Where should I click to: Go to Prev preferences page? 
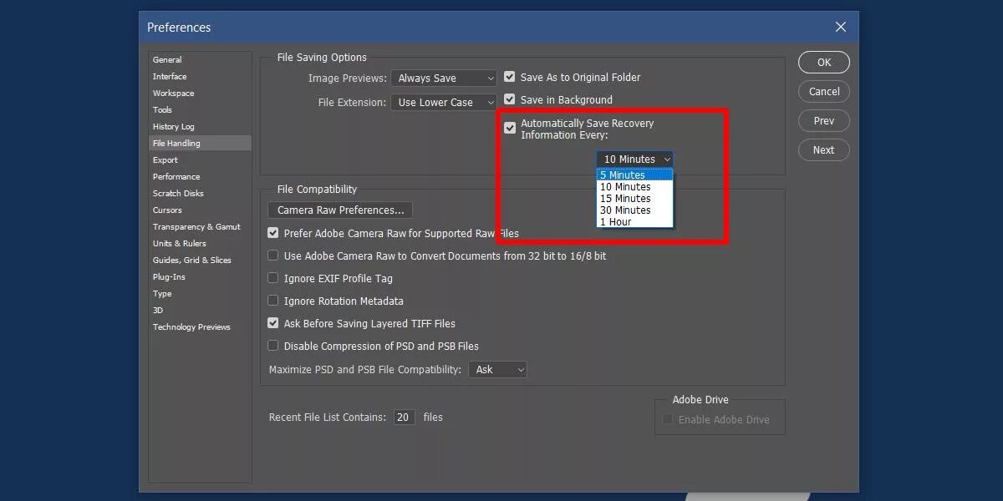tap(824, 121)
